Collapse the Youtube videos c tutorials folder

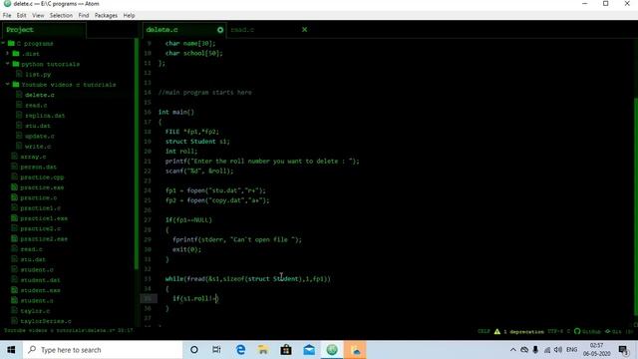[x=7, y=84]
